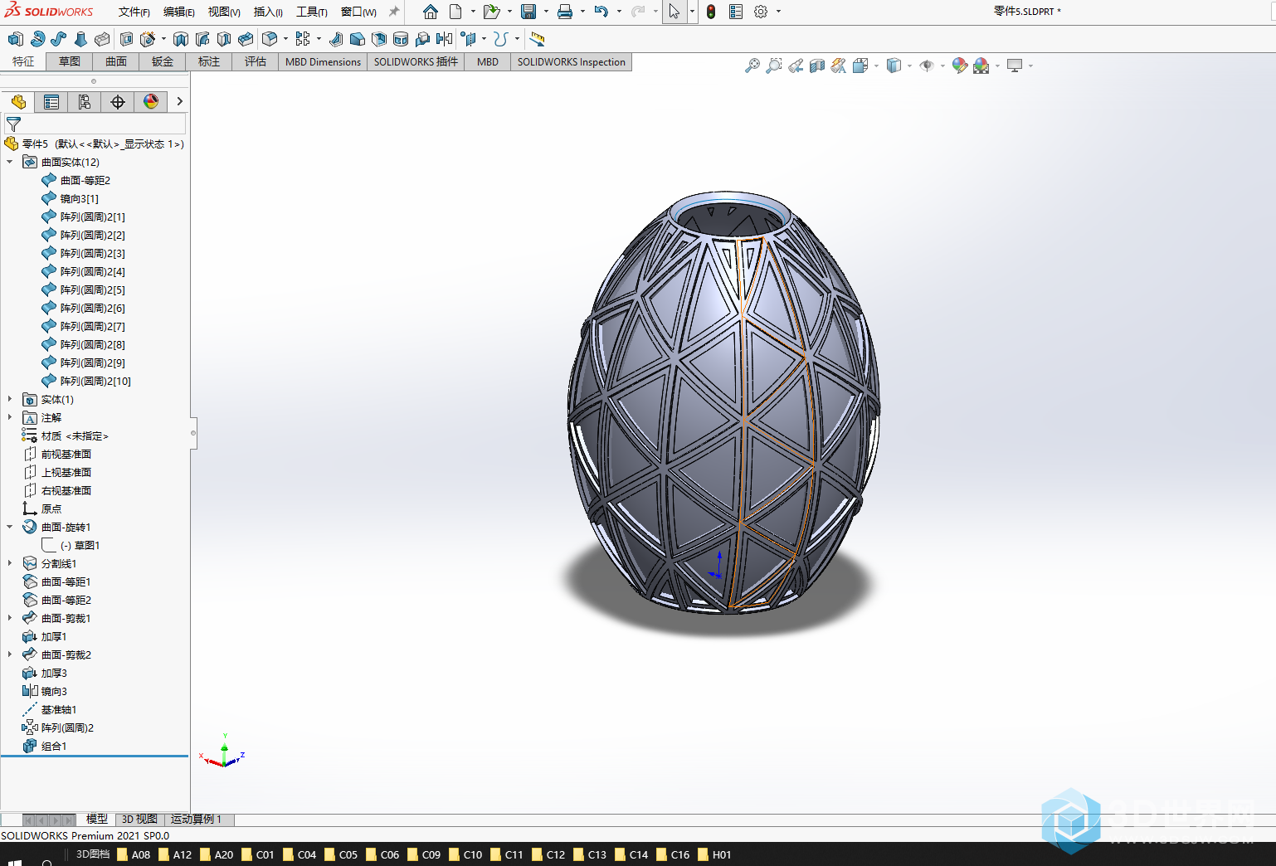This screenshot has width=1276, height=866.
Task: Expand the 注解 folder
Action: click(x=10, y=417)
